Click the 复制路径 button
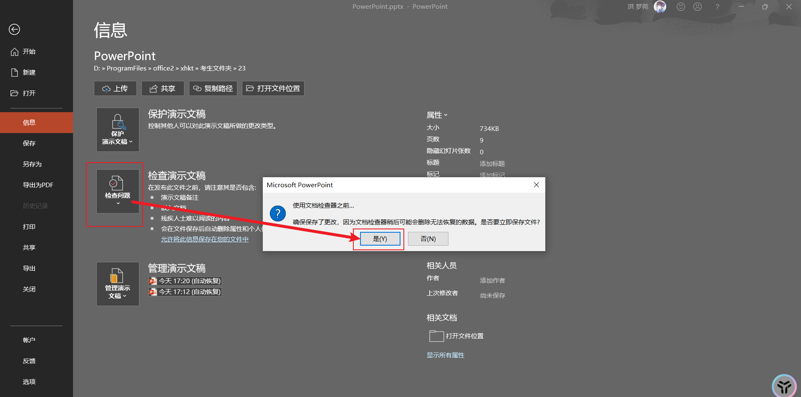 (213, 88)
